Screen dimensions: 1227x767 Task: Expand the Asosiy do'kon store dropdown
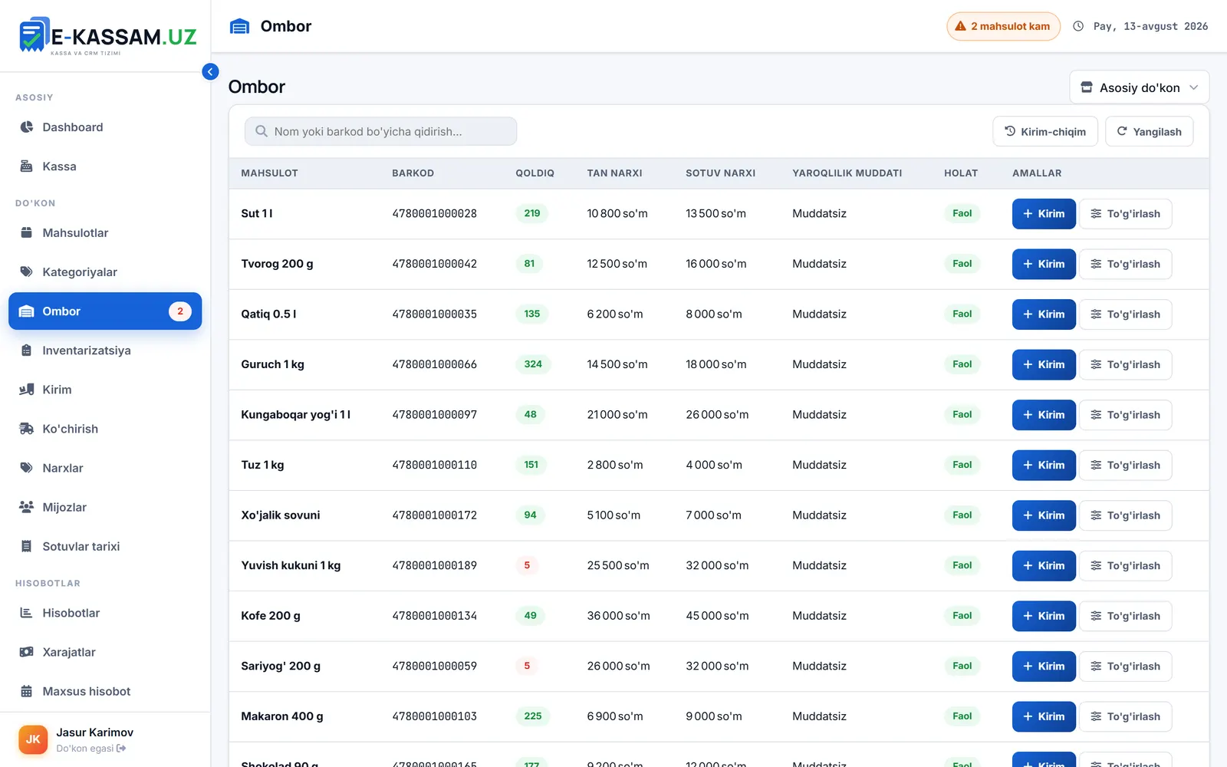point(1139,87)
